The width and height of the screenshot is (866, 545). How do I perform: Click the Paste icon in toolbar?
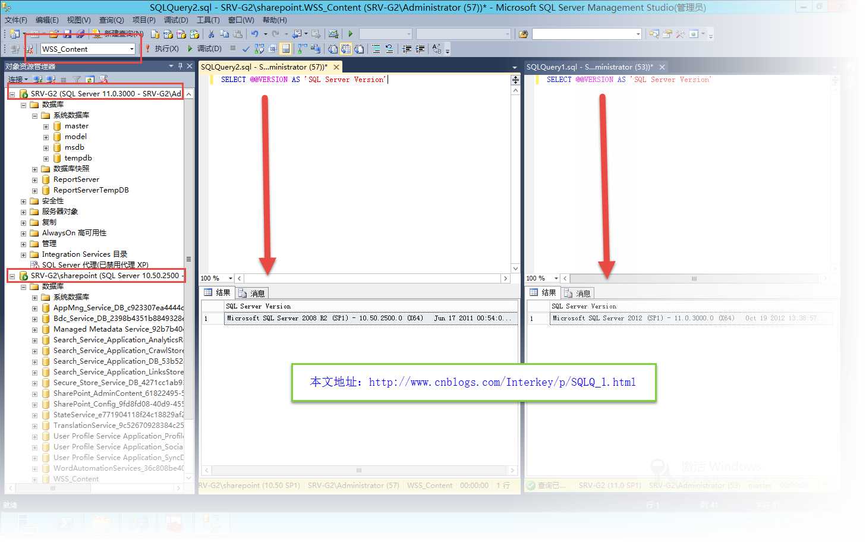pos(238,34)
